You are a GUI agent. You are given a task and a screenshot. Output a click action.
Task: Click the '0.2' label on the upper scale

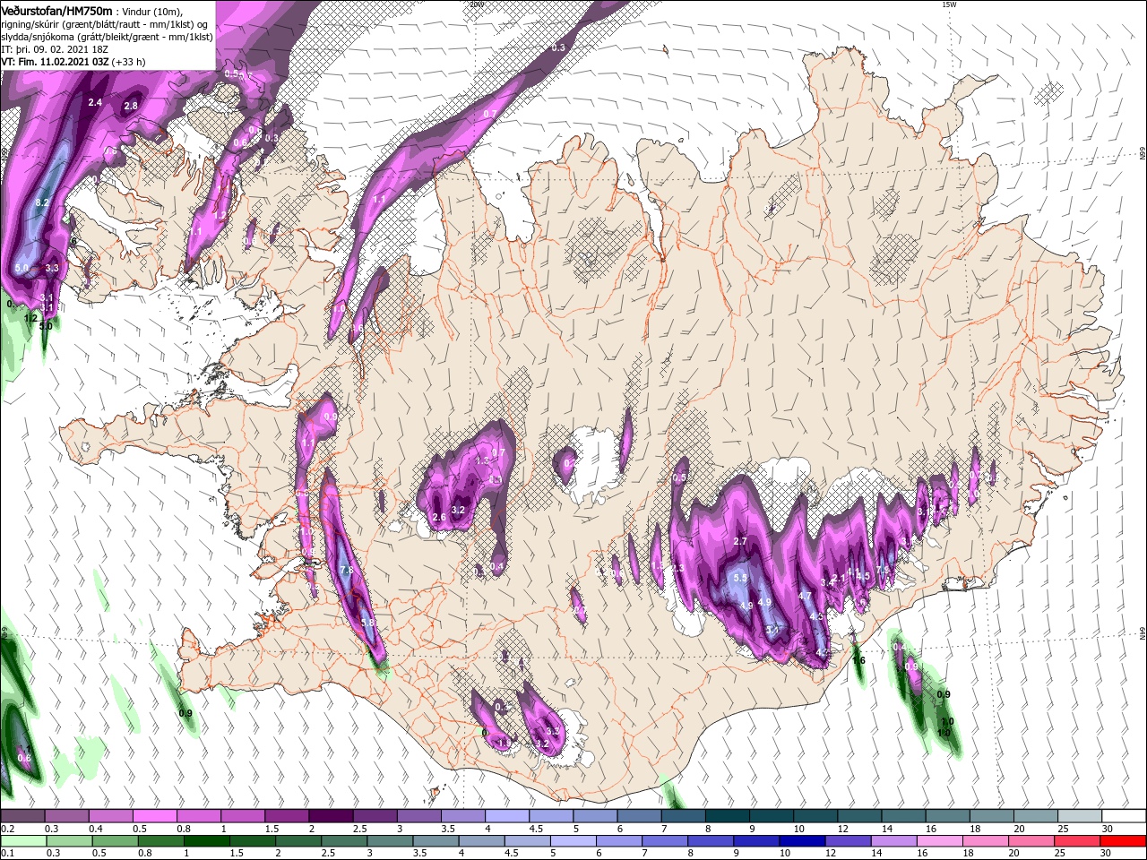click(x=7, y=829)
